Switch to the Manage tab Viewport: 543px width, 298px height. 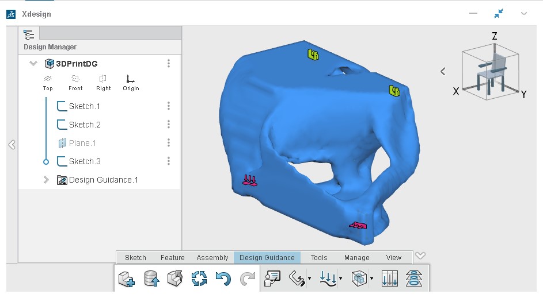[x=356, y=258]
